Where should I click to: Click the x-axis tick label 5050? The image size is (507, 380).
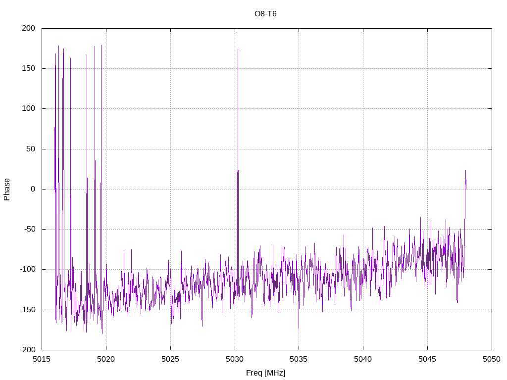(492, 359)
